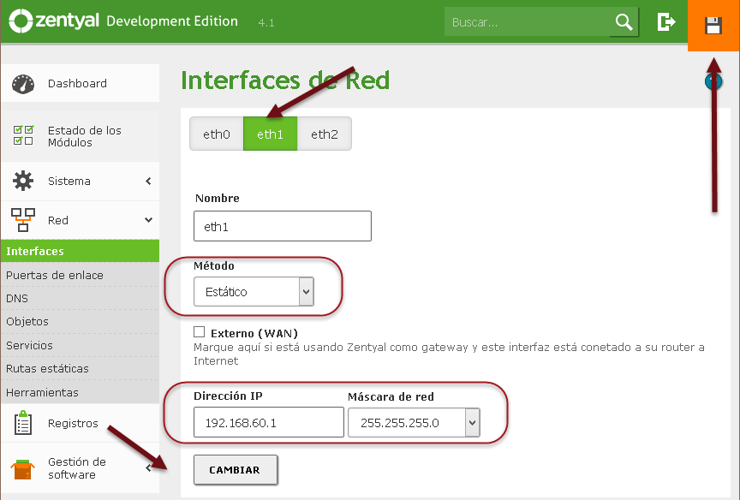The width and height of the screenshot is (740, 500).
Task: Click the Dirección IP input field
Action: click(x=268, y=422)
